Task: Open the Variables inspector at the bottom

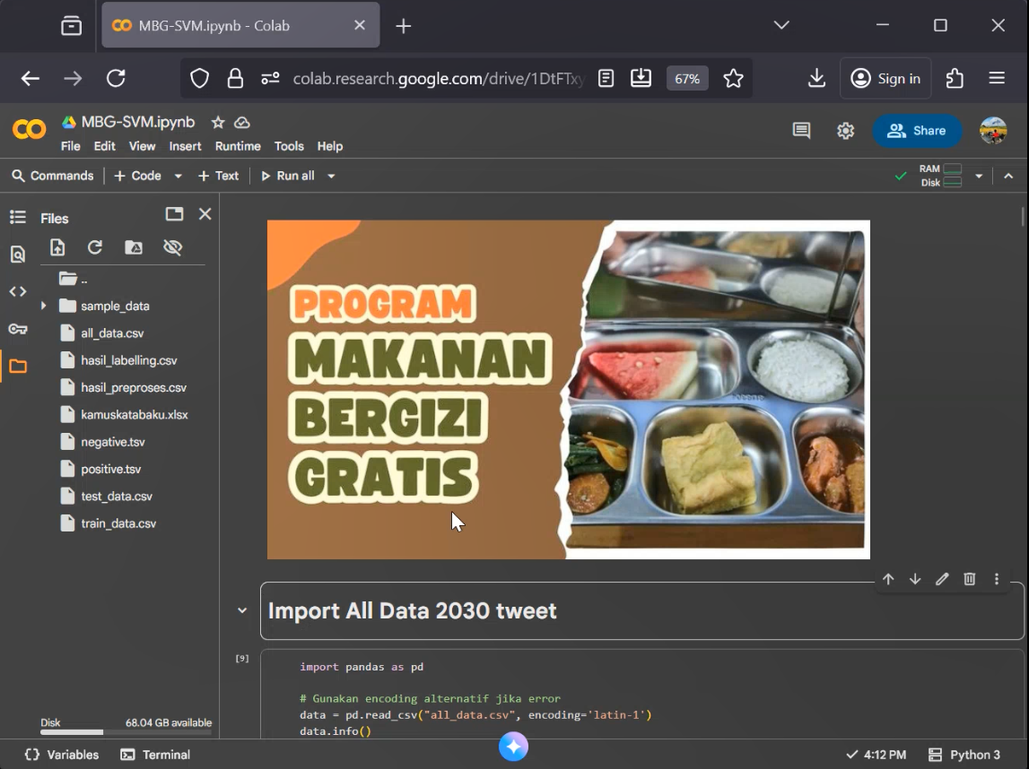Action: coord(60,754)
